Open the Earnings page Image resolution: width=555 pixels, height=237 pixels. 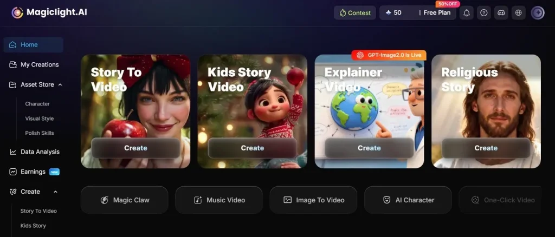click(x=34, y=172)
